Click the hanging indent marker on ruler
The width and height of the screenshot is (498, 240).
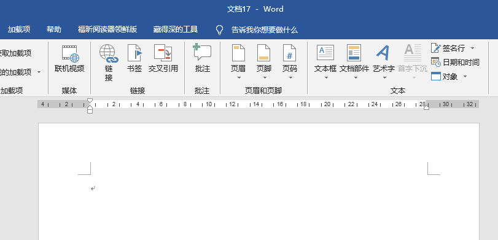click(x=90, y=107)
